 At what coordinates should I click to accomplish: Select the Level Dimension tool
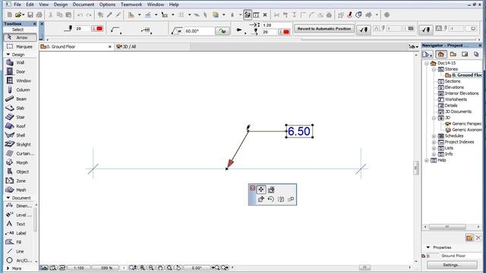[x=19, y=215]
